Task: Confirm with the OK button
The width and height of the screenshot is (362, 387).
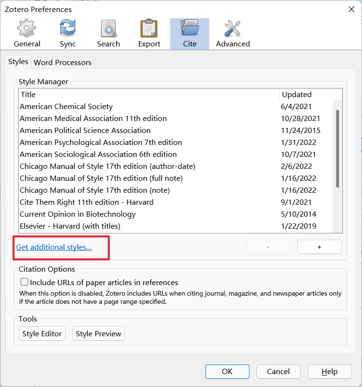Action: tap(227, 372)
